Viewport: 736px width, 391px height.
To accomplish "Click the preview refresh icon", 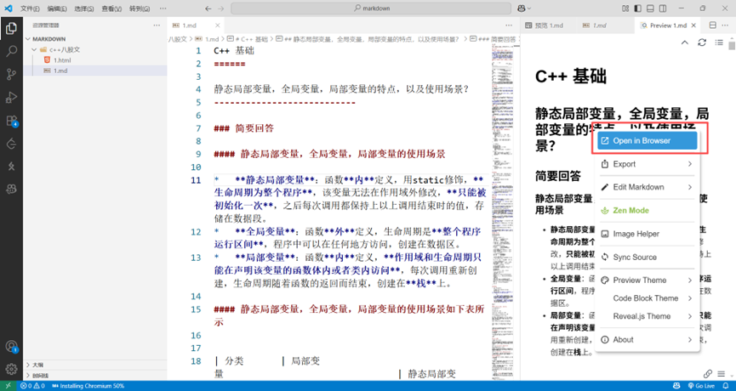I will tap(702, 42).
